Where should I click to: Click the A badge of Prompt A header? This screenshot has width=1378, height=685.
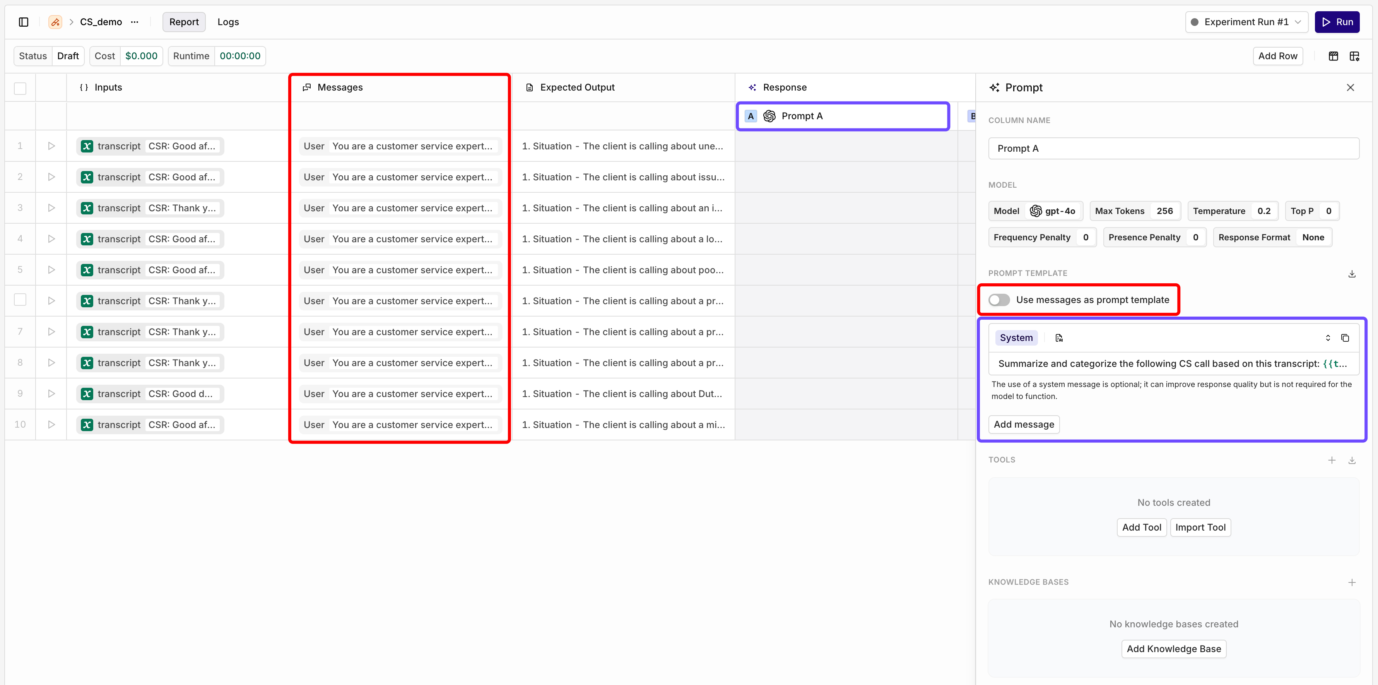(x=751, y=116)
